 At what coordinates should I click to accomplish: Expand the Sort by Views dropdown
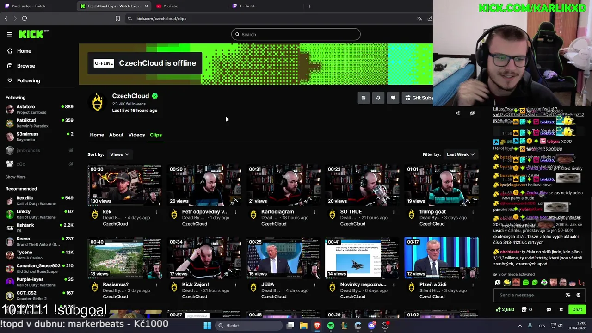[119, 154]
